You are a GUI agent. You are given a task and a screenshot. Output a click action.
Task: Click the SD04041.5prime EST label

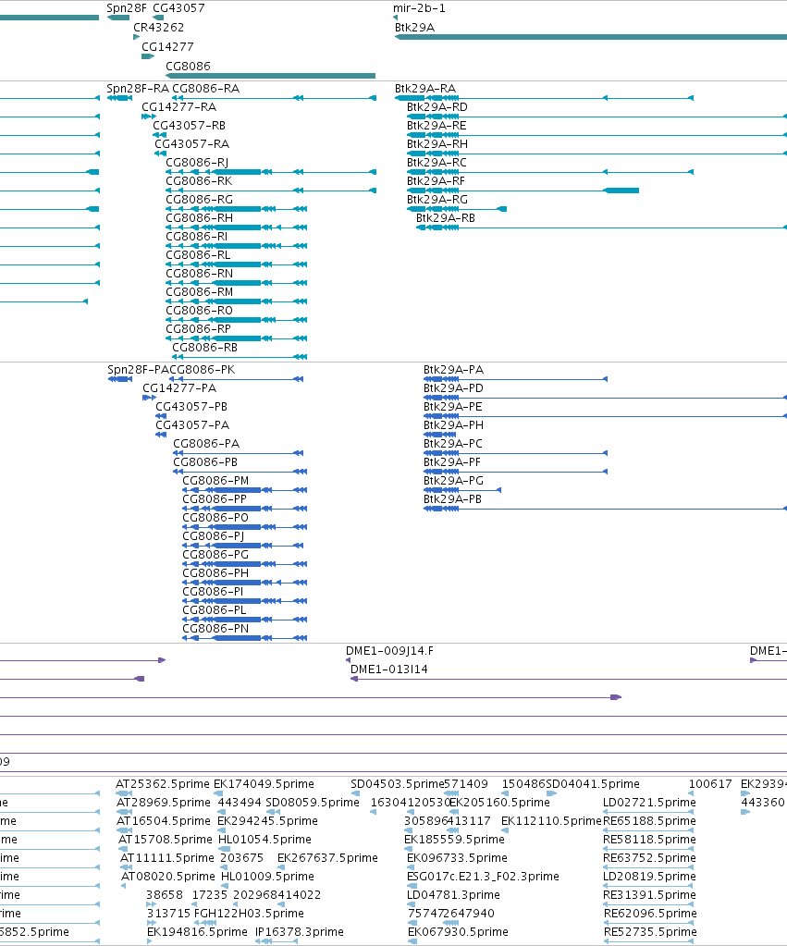click(593, 784)
